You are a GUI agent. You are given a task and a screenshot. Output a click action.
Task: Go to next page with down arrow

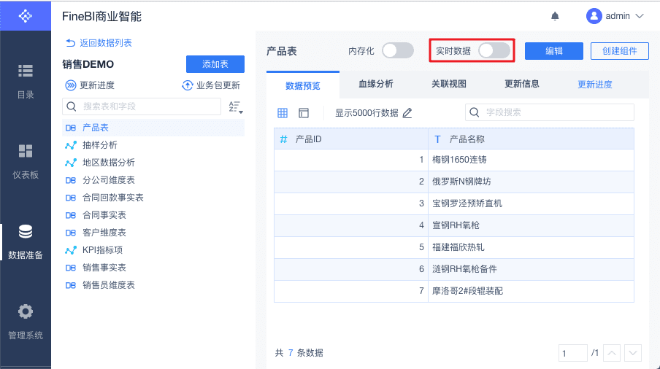coord(633,353)
